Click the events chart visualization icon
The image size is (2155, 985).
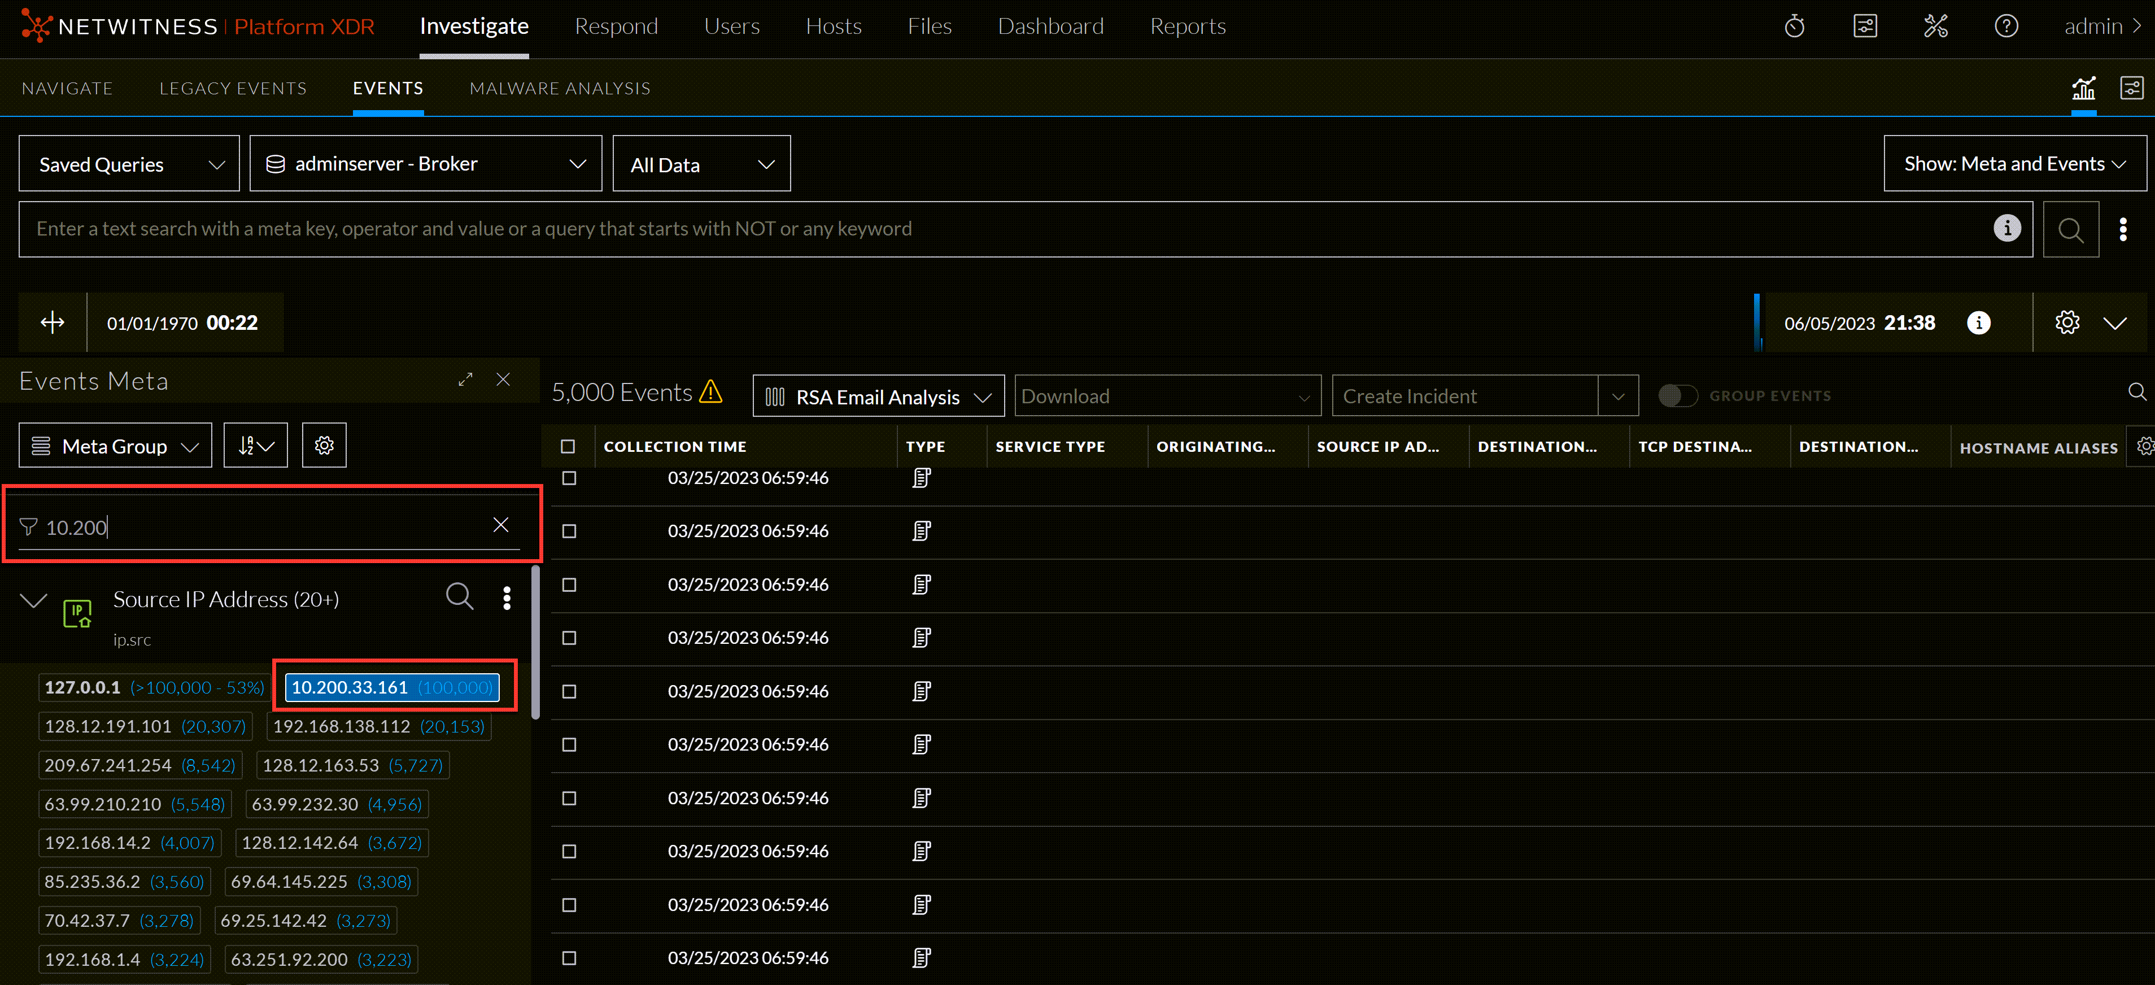click(x=2083, y=88)
